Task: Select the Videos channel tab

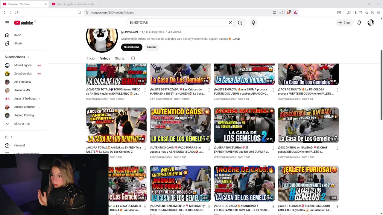Action: (x=105, y=59)
